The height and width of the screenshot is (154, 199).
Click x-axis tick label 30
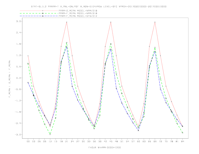[83, 141]
